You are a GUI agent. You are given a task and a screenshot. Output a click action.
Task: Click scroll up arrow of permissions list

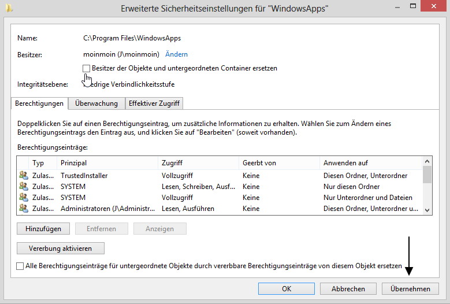[427, 162]
